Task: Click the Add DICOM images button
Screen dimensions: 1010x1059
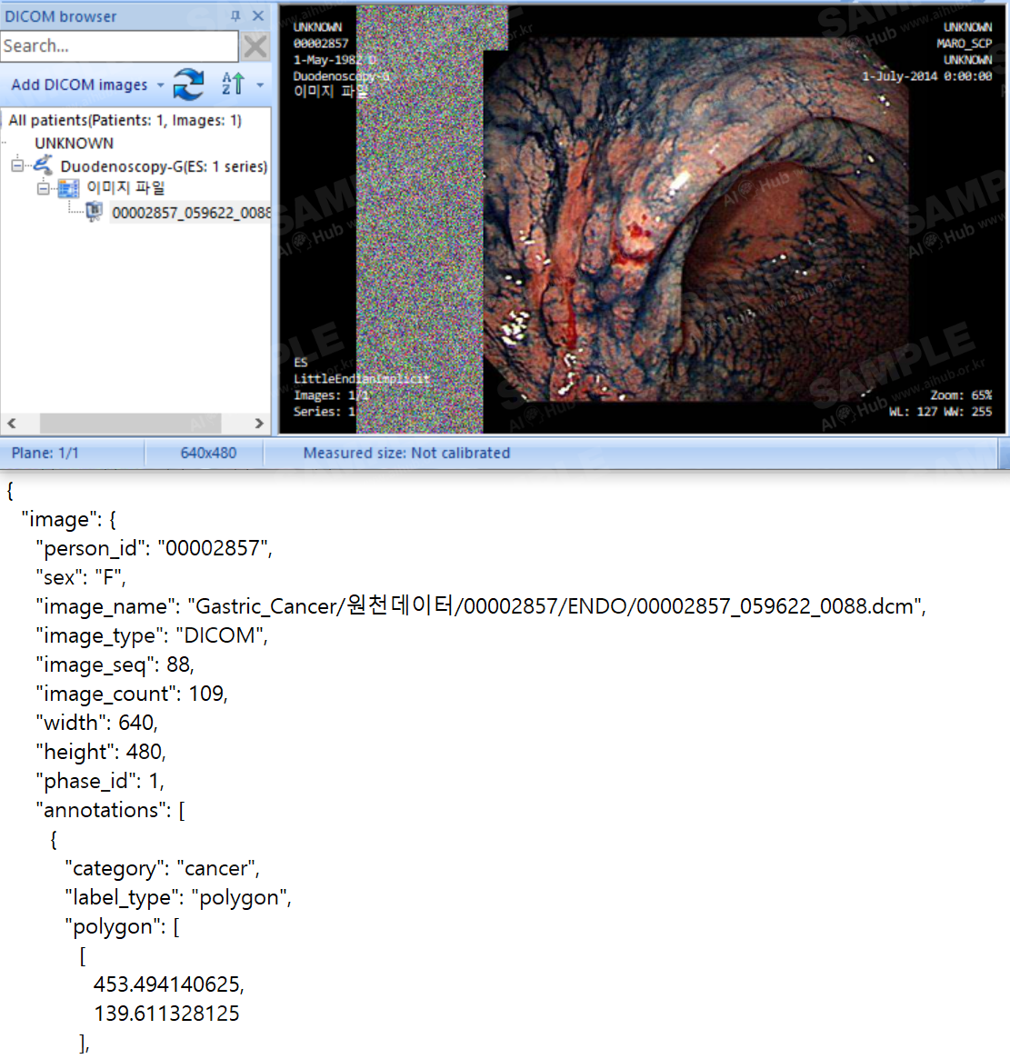Action: tap(79, 85)
